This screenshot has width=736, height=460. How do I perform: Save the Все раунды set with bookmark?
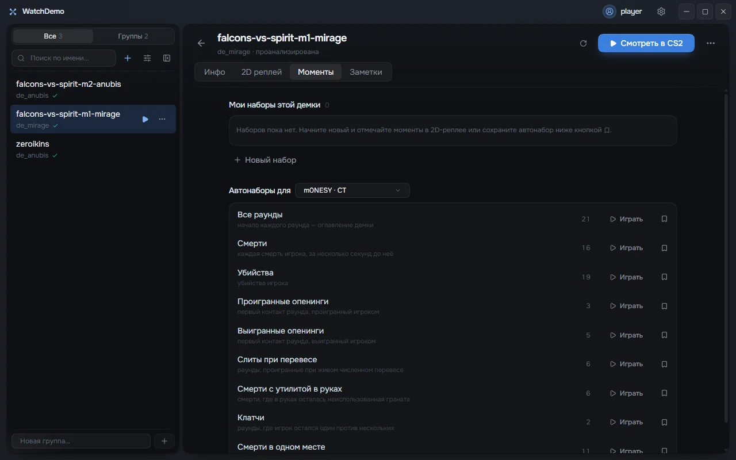pyautogui.click(x=664, y=219)
